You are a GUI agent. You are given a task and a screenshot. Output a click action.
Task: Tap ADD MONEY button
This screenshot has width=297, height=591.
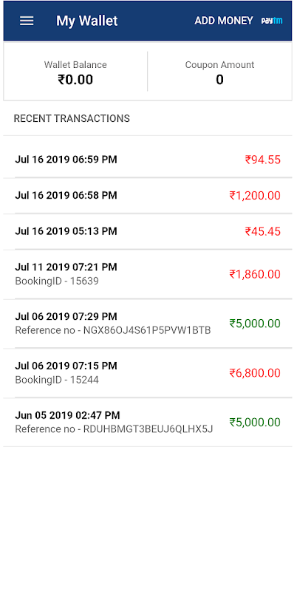(224, 21)
